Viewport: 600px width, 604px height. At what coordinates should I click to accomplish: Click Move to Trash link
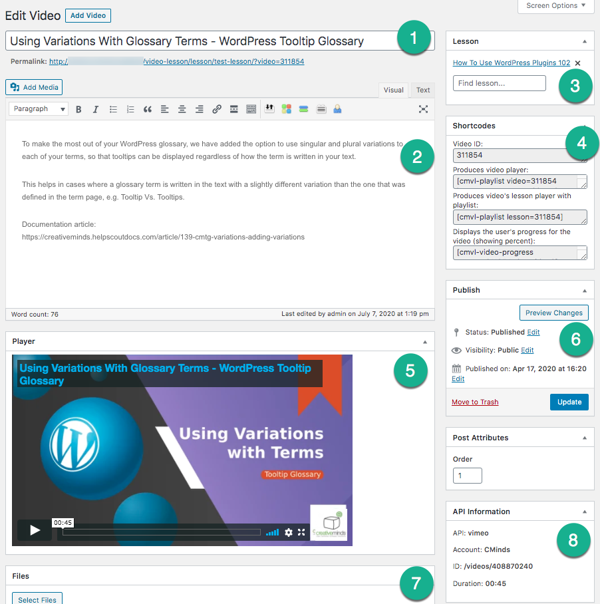pos(475,402)
